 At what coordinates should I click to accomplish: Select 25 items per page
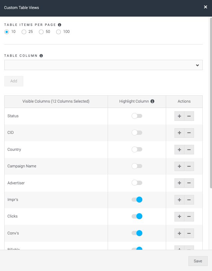24,32
